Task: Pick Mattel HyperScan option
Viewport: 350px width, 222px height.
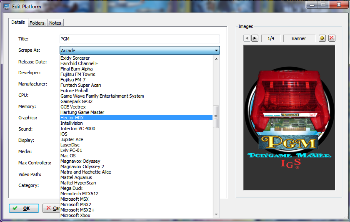Action: 136,183
